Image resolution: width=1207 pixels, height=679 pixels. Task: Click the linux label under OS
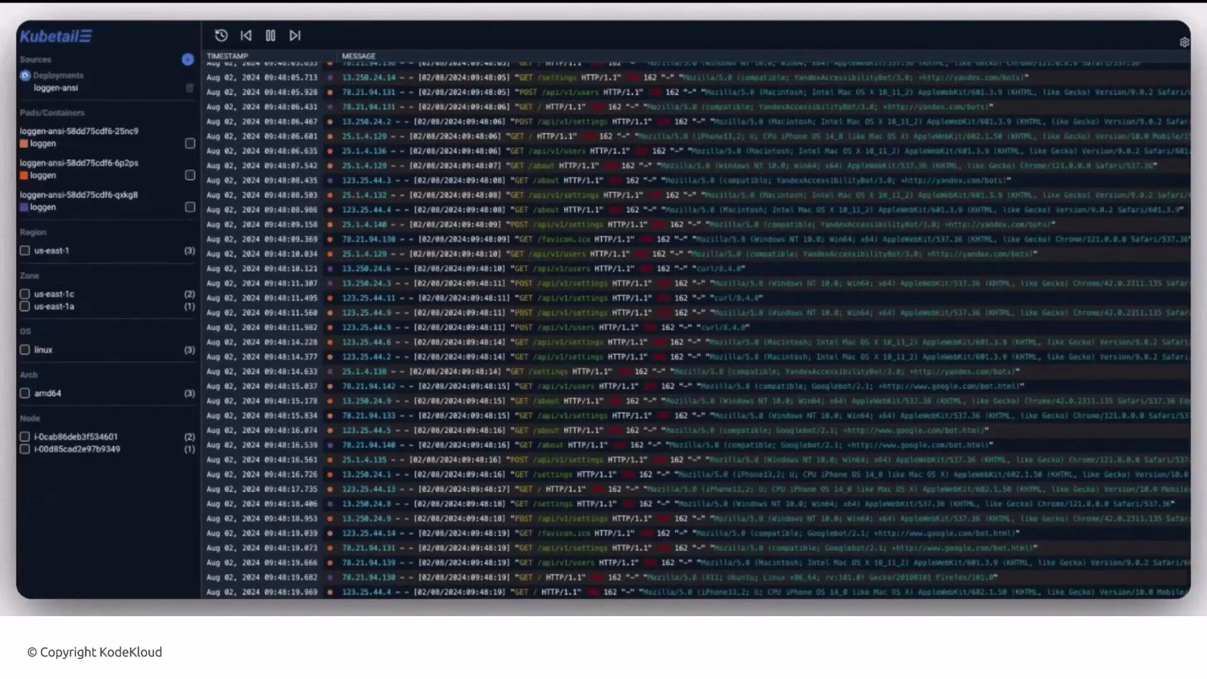[x=43, y=350]
